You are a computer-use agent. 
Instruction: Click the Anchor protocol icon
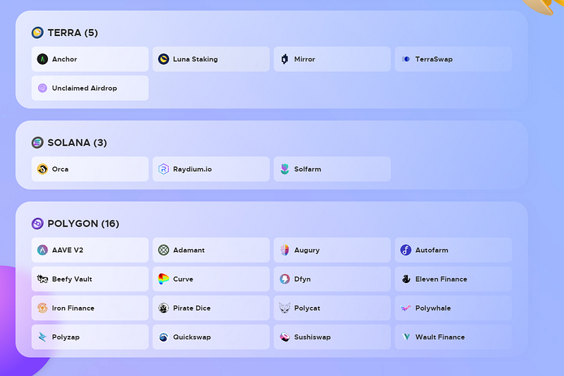42,59
